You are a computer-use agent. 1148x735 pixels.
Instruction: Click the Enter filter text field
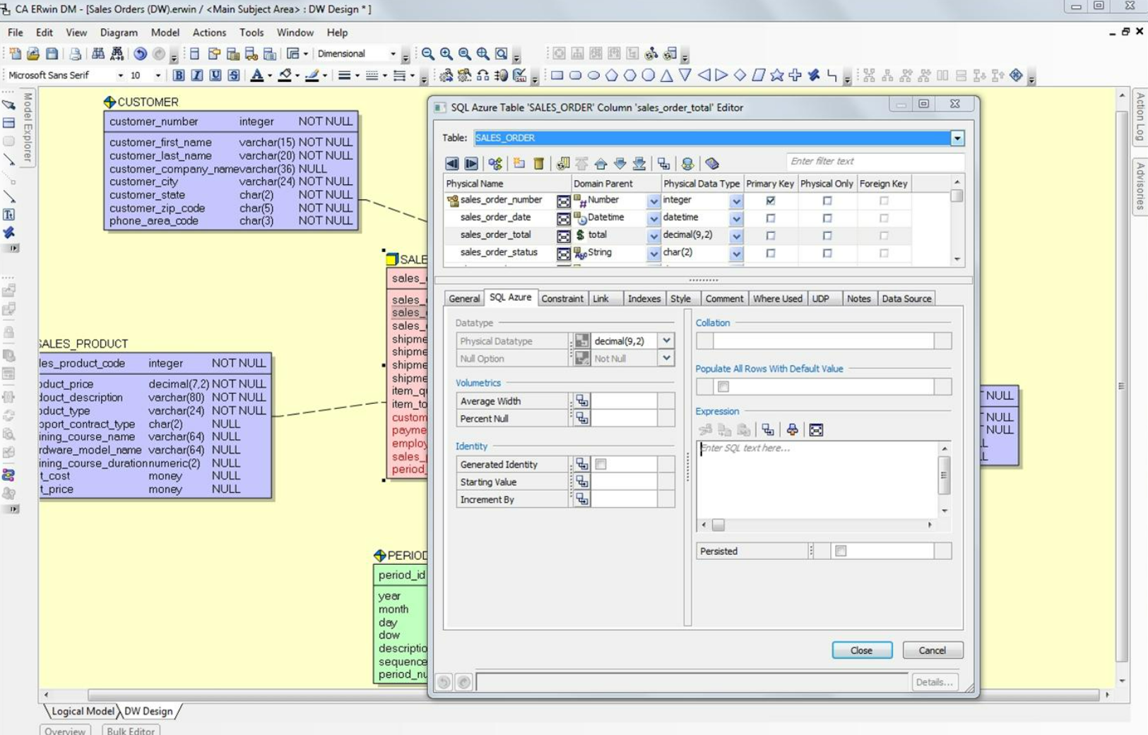[875, 162]
